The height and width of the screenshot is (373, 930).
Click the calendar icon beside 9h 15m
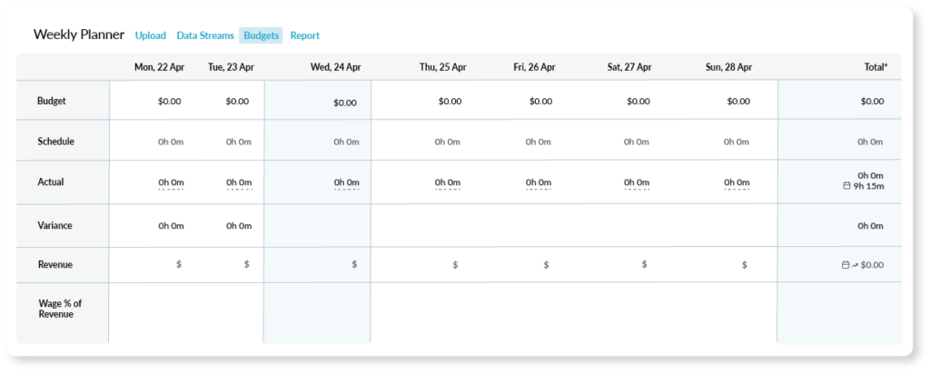[847, 186]
